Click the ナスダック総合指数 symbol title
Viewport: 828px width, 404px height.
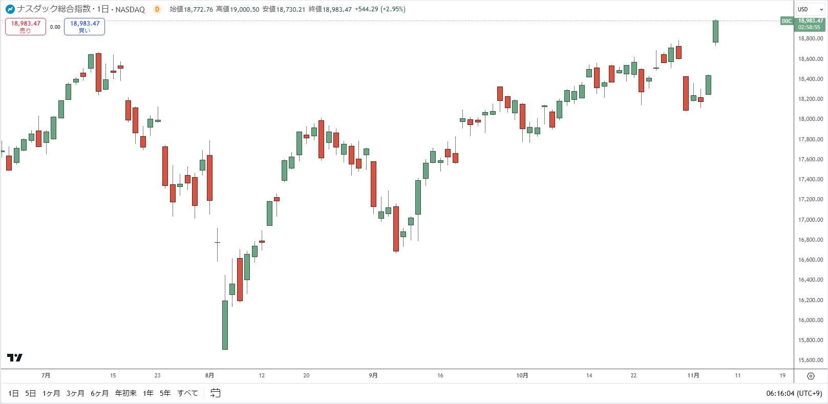pos(54,9)
